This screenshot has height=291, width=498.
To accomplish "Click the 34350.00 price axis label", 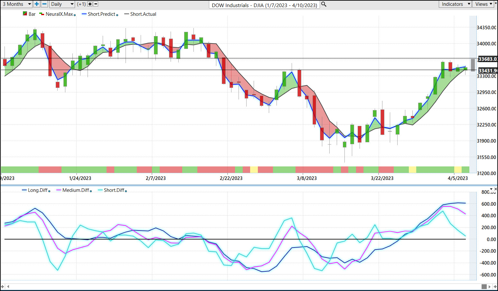I will (x=486, y=28).
